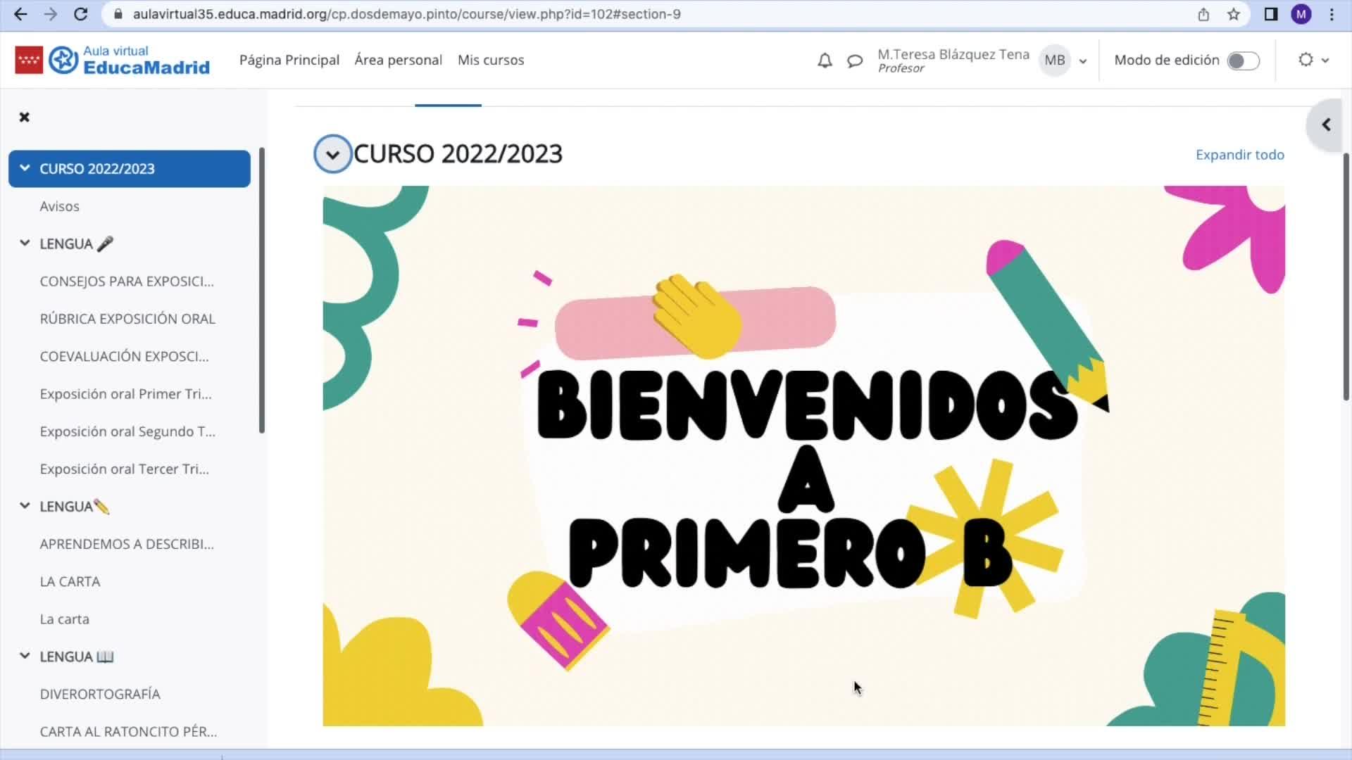Collapse the CURSO 2022/2023 section heading
1352x760 pixels.
tap(332, 154)
